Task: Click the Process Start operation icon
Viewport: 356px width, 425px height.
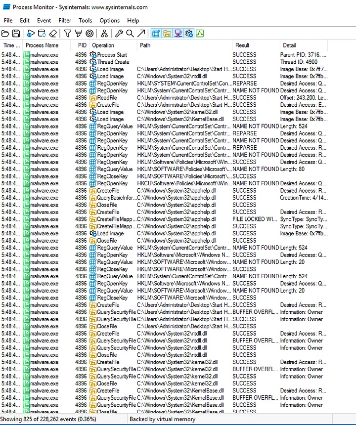Action: (93, 55)
